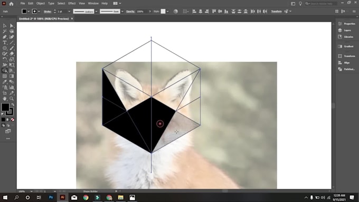
Task: Select the Lasso tool
Action: point(12,31)
